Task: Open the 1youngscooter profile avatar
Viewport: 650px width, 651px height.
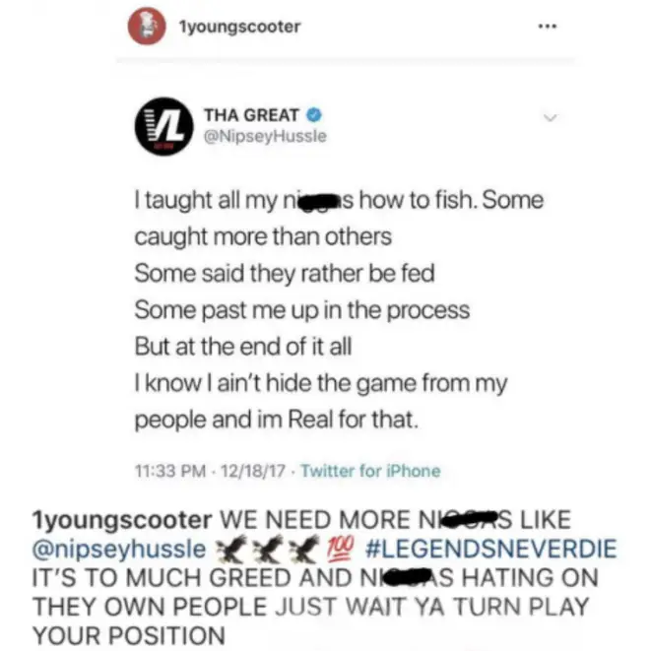Action: point(147,26)
